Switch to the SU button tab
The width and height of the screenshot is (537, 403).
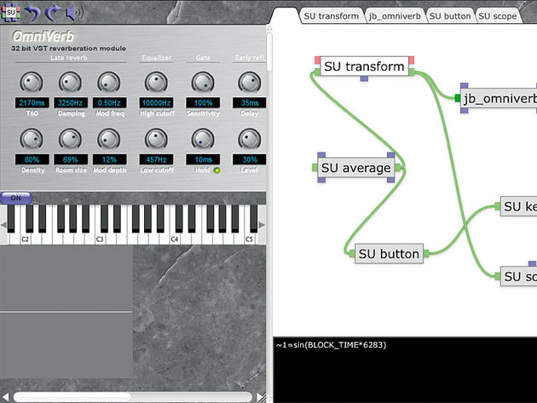450,16
